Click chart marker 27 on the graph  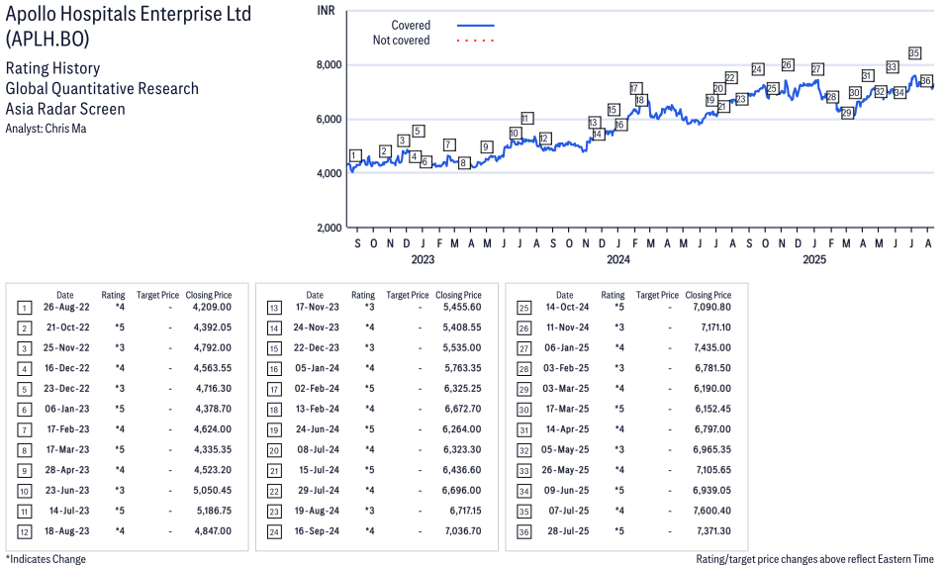click(x=816, y=69)
